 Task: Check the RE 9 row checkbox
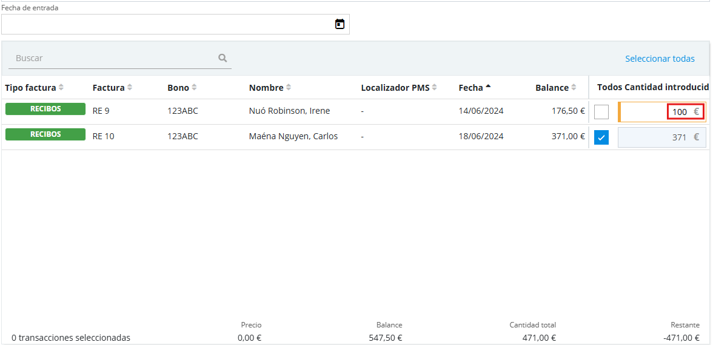(601, 112)
